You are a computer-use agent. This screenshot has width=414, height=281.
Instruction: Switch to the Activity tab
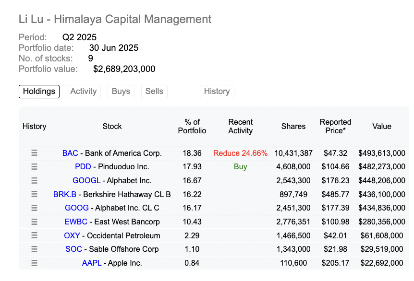pyautogui.click(x=84, y=91)
